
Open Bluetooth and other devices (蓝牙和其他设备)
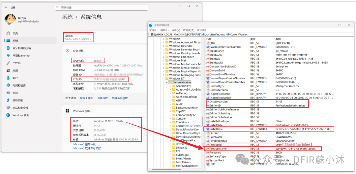click(30, 48)
